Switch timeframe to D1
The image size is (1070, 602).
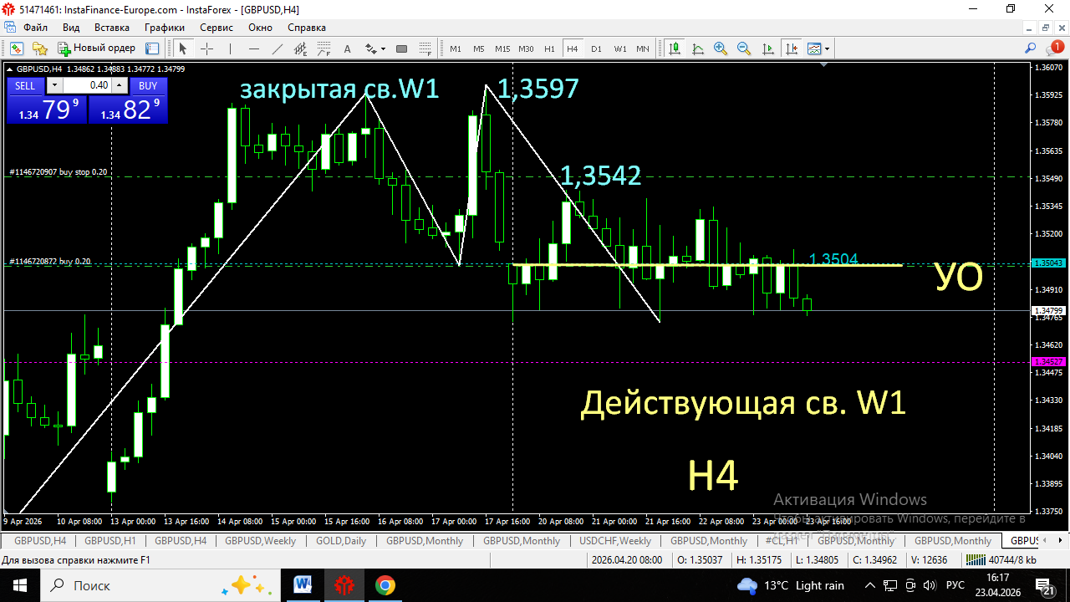tap(596, 48)
